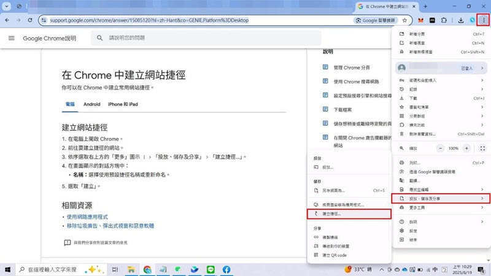Go back using the browser back arrow
This screenshot has width=491, height=276.
click(7, 20)
